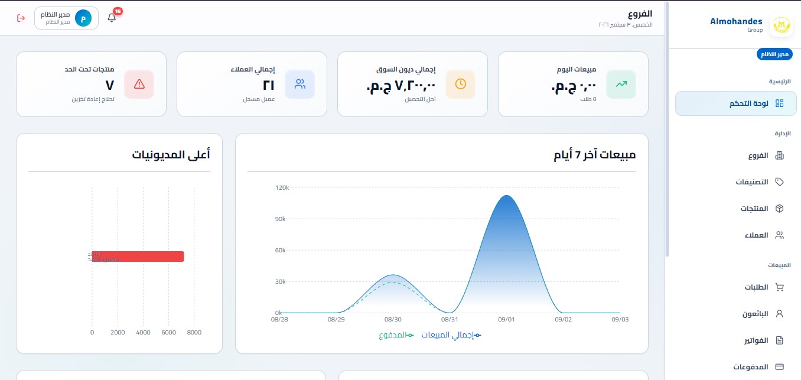Click the sidebar vertical scrollbar
Screen dimensions: 801x380
click(x=667, y=130)
